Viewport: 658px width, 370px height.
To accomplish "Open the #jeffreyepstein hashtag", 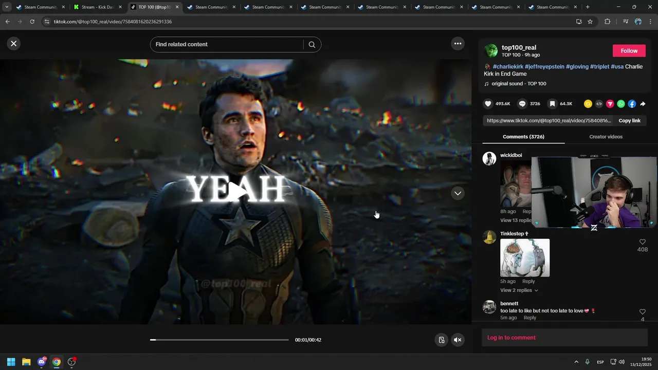I will coord(544,67).
